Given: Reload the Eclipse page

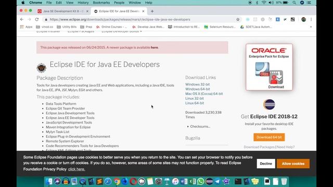Looking at the screenshot, I should [x=37, y=20].
